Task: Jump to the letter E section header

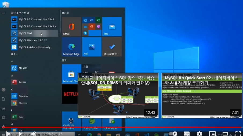Action: [x=12, y=110]
